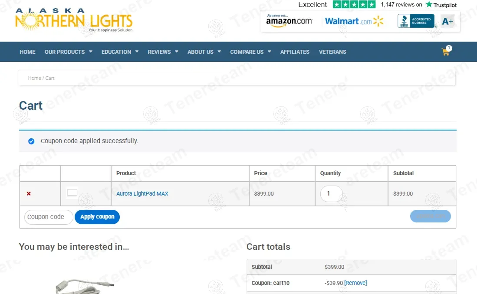The image size is (477, 294).
Task: Click the 'You may be interested in…' heading
Action: click(74, 247)
